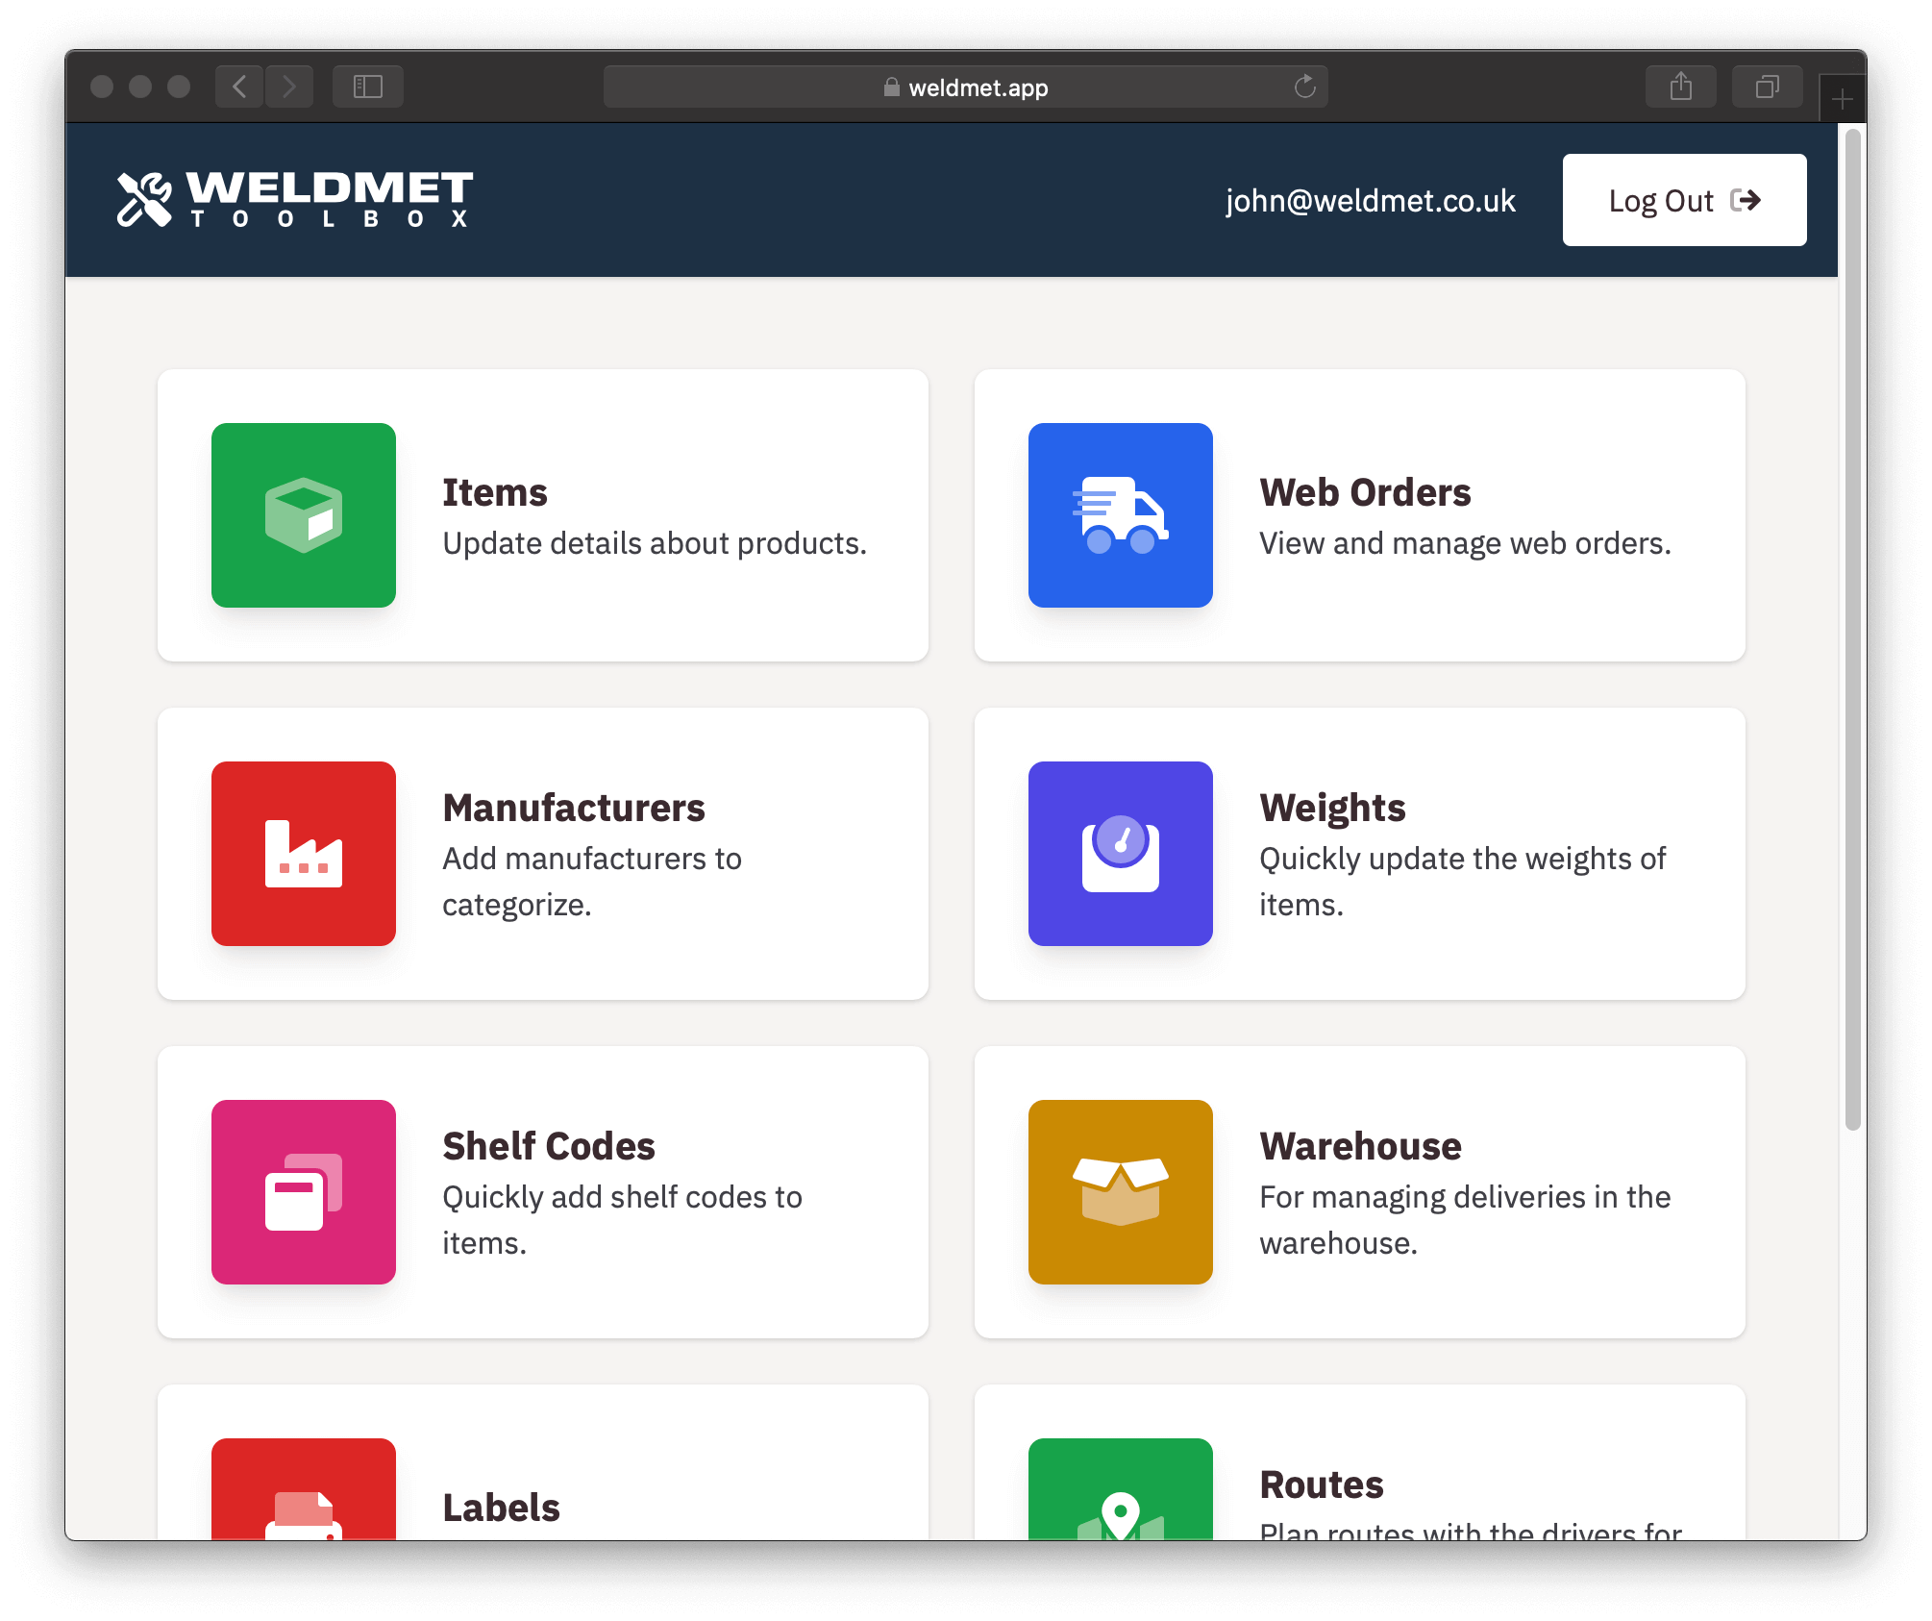The width and height of the screenshot is (1932, 1621).
Task: Open the pink Shelf Codes icon
Action: tap(304, 1192)
